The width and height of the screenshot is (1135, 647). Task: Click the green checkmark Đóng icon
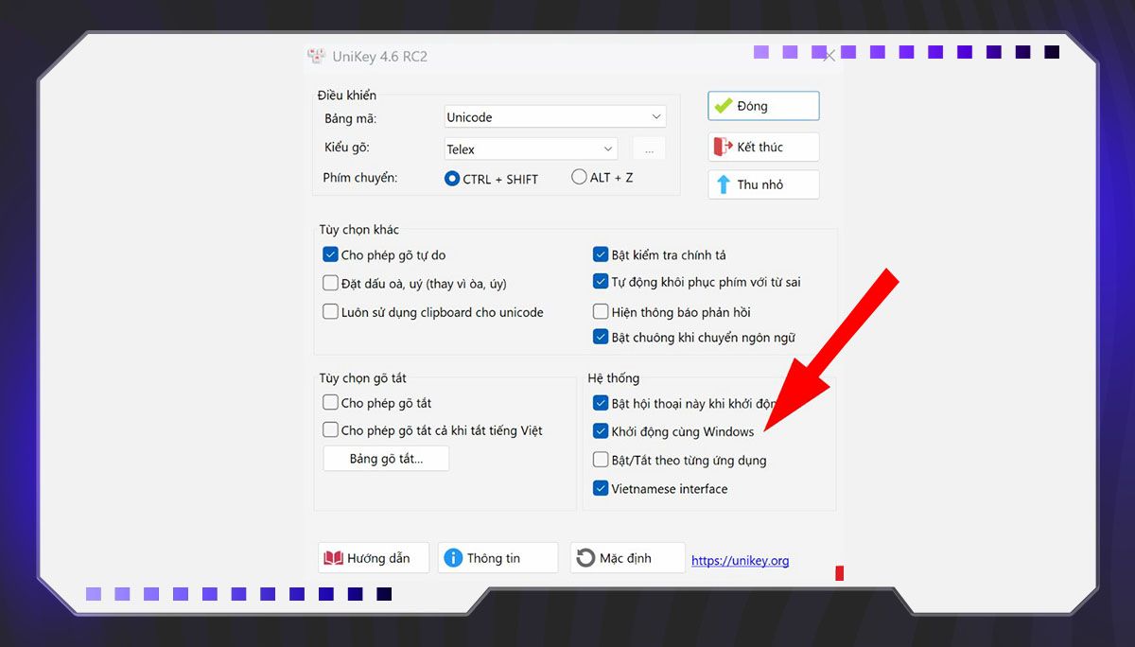722,105
